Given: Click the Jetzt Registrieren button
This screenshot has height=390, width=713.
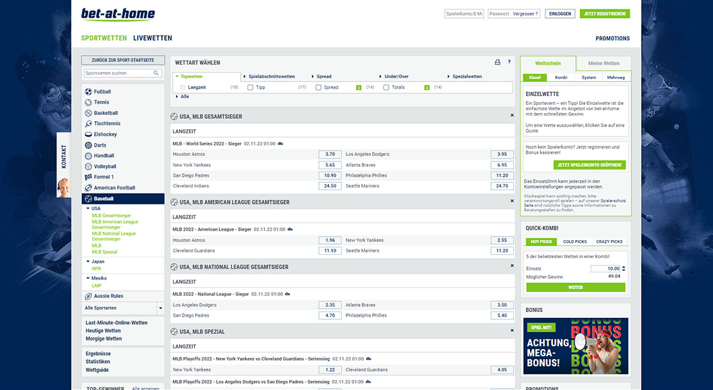Looking at the screenshot, I should tap(605, 13).
